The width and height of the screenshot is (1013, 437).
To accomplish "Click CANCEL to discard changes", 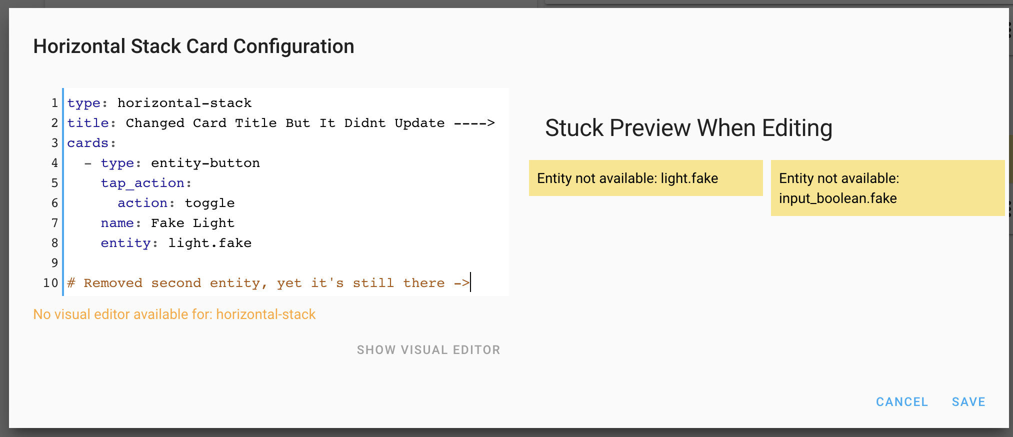I will [901, 401].
